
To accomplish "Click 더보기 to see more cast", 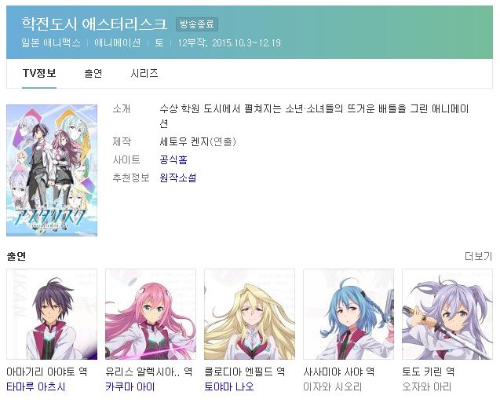I will [478, 256].
